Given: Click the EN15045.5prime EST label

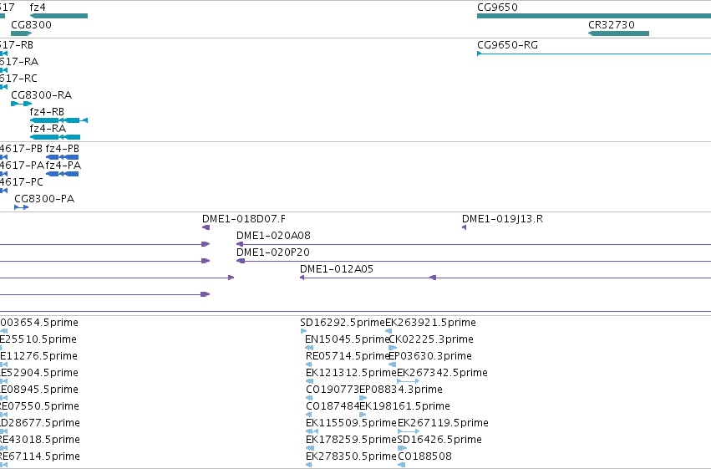Looking at the screenshot, I should (x=348, y=339).
